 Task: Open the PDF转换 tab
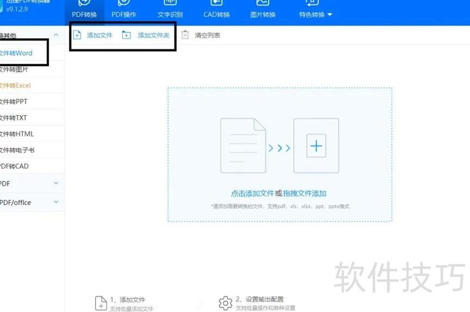(x=84, y=12)
